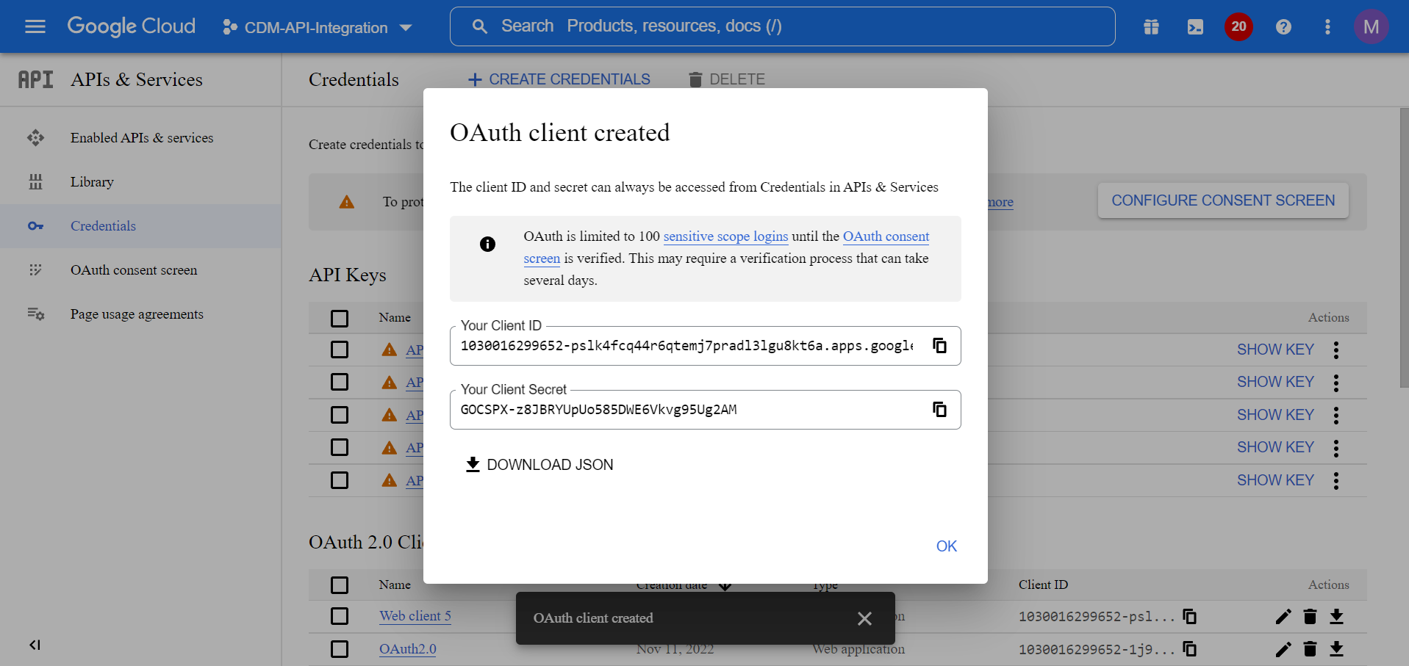Click CONFIGURE CONSENT SCREEN

click(x=1223, y=200)
